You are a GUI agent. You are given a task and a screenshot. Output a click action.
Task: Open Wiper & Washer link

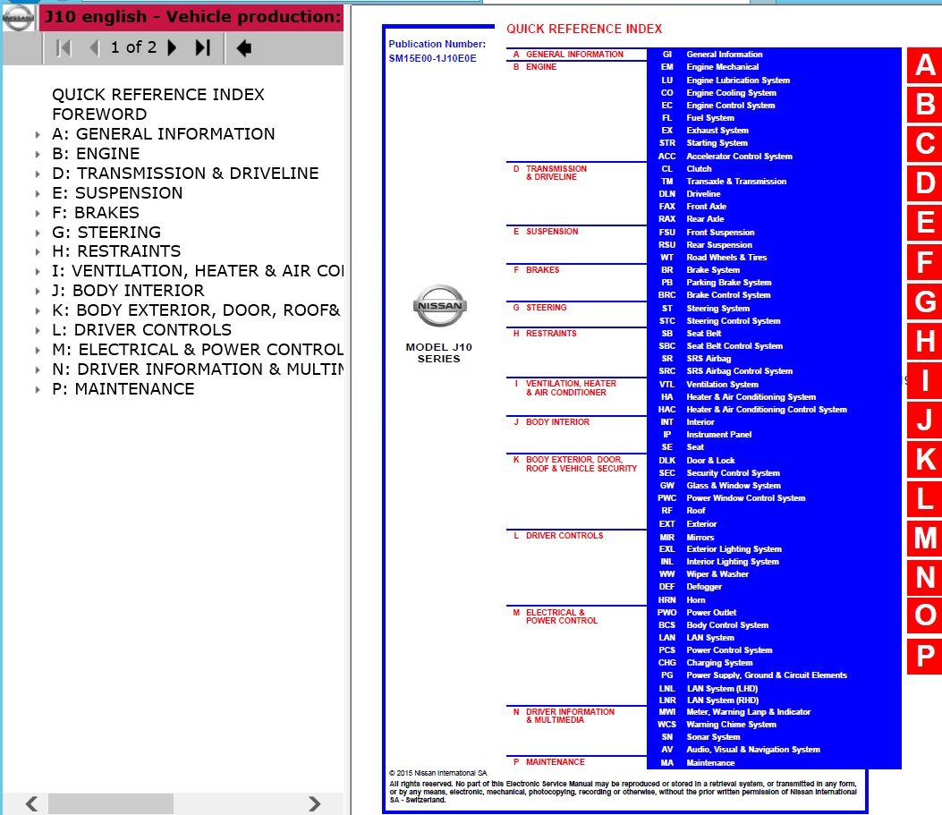717,574
